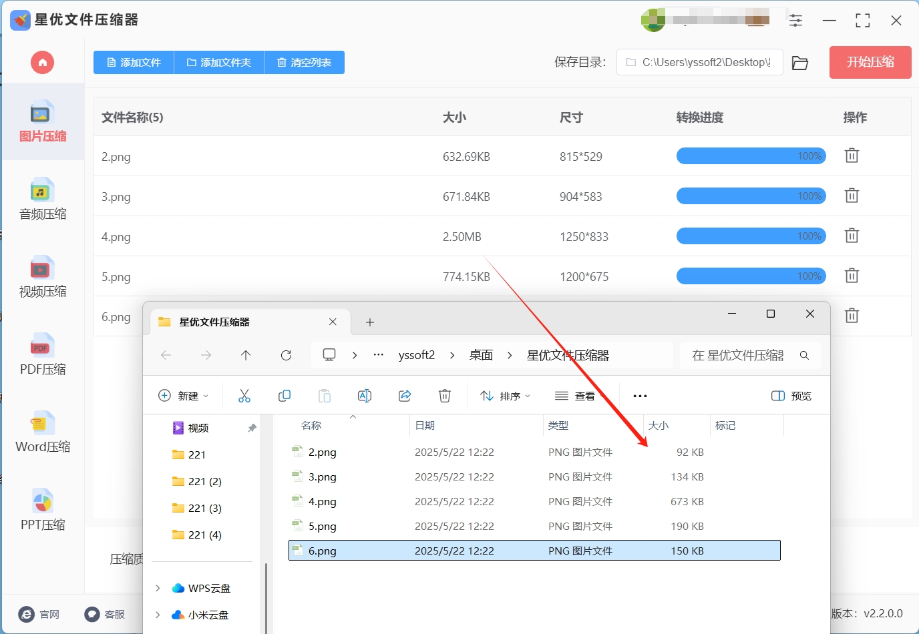The image size is (919, 634).
Task: Add a new Explorer tab
Action: point(370,322)
